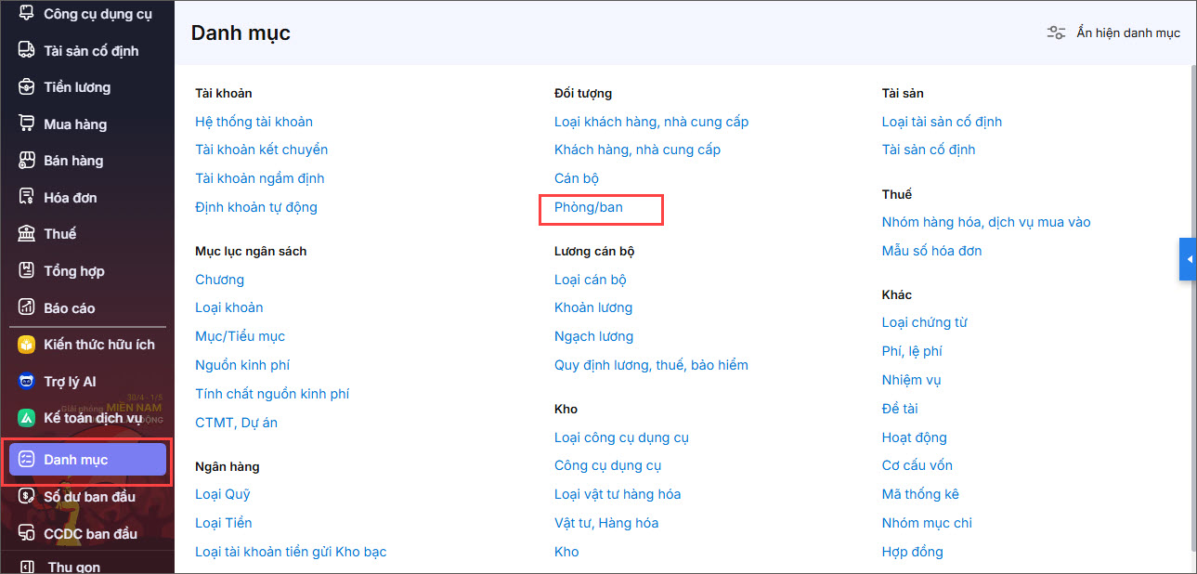The height and width of the screenshot is (574, 1197).
Task: Open the Vật tư, Hàng hóa link
Action: tap(606, 523)
